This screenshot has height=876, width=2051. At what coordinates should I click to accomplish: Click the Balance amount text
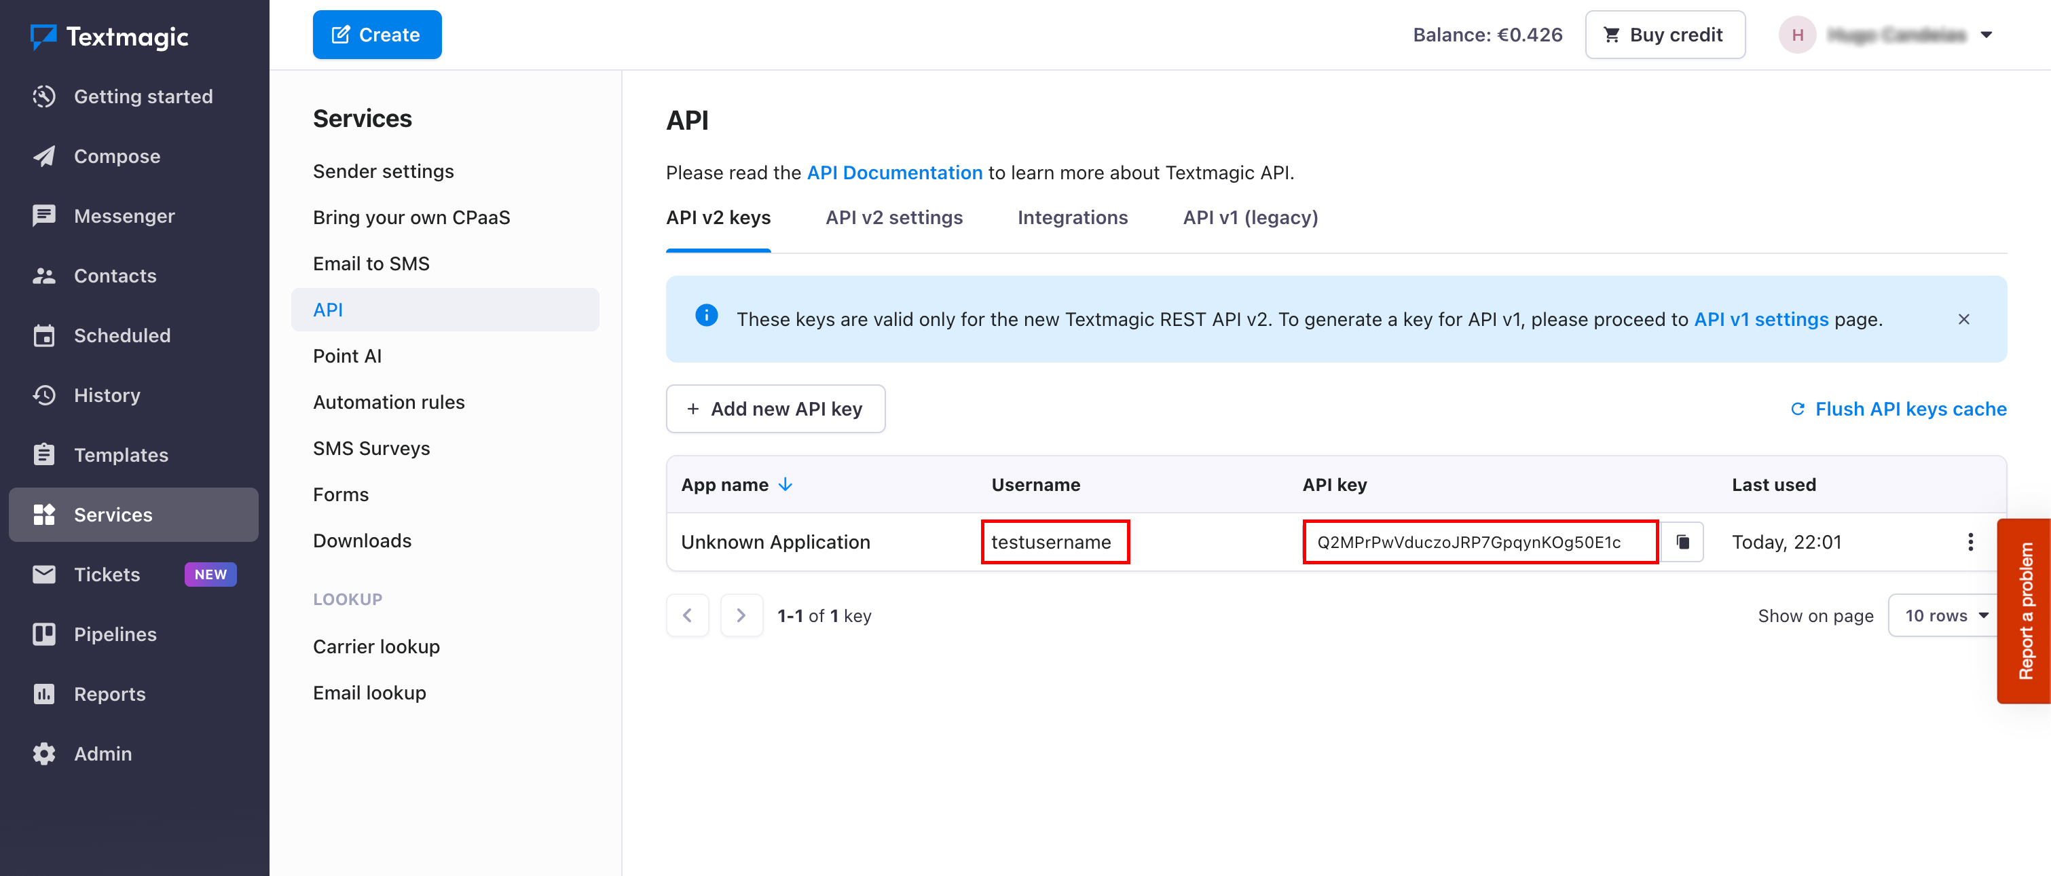click(1488, 35)
